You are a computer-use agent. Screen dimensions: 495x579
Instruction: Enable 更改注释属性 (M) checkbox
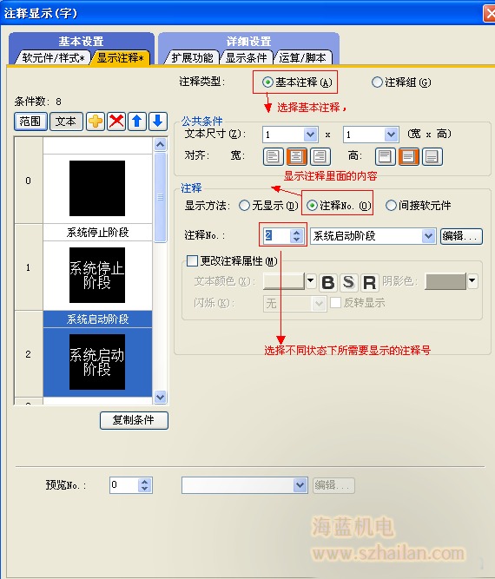click(192, 260)
